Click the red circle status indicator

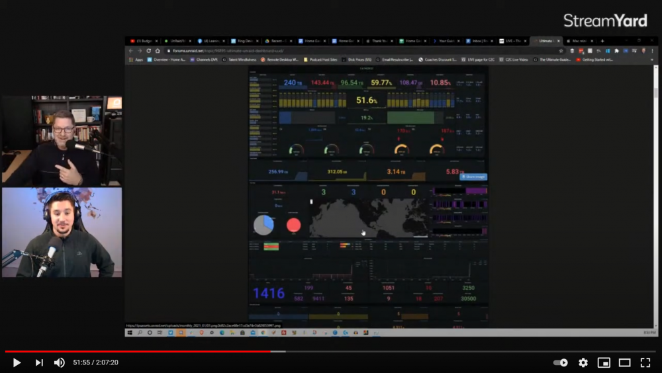[294, 225]
